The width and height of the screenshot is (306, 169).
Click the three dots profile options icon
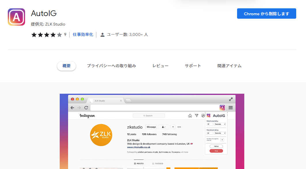(179, 127)
